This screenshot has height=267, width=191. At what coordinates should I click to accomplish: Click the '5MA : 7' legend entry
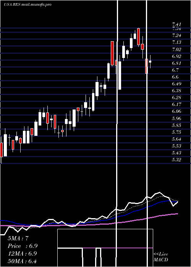click(x=18, y=238)
